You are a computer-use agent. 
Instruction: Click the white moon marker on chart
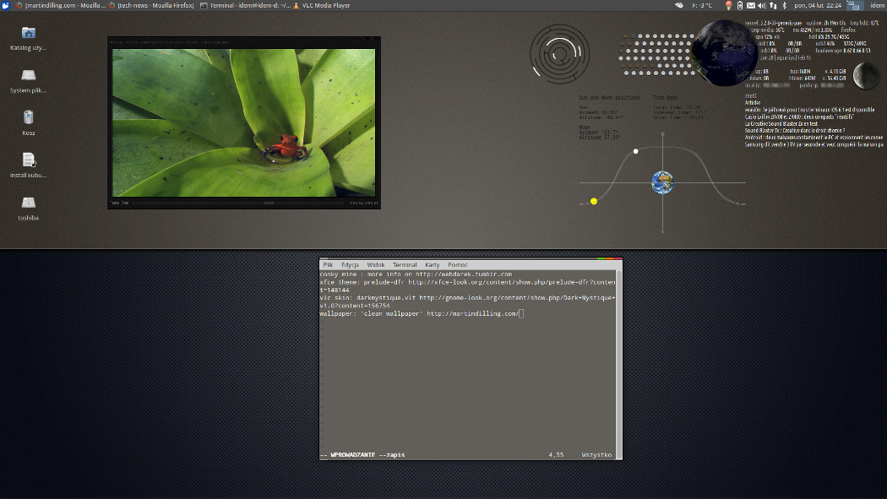[x=636, y=151]
